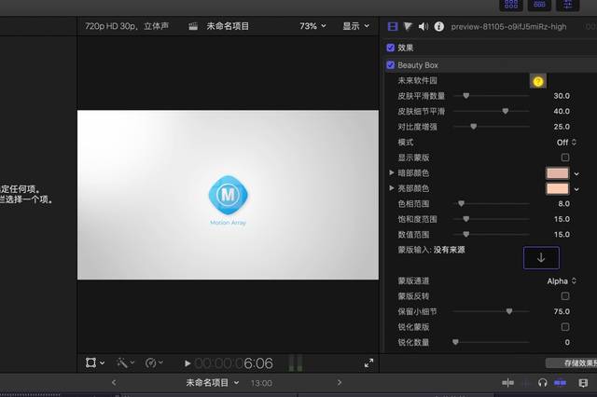Click the 13:00 duration text
The height and width of the screenshot is (397, 597).
(x=261, y=383)
